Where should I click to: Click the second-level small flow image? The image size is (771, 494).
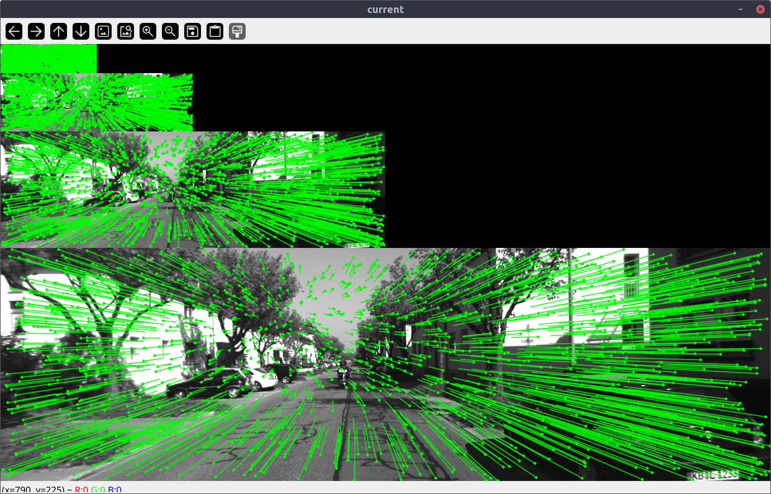pyautogui.click(x=96, y=102)
